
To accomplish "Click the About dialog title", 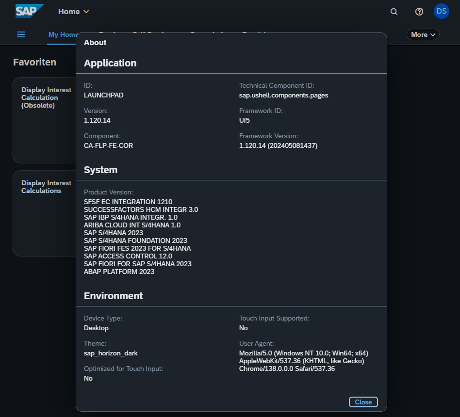I will pos(95,43).
